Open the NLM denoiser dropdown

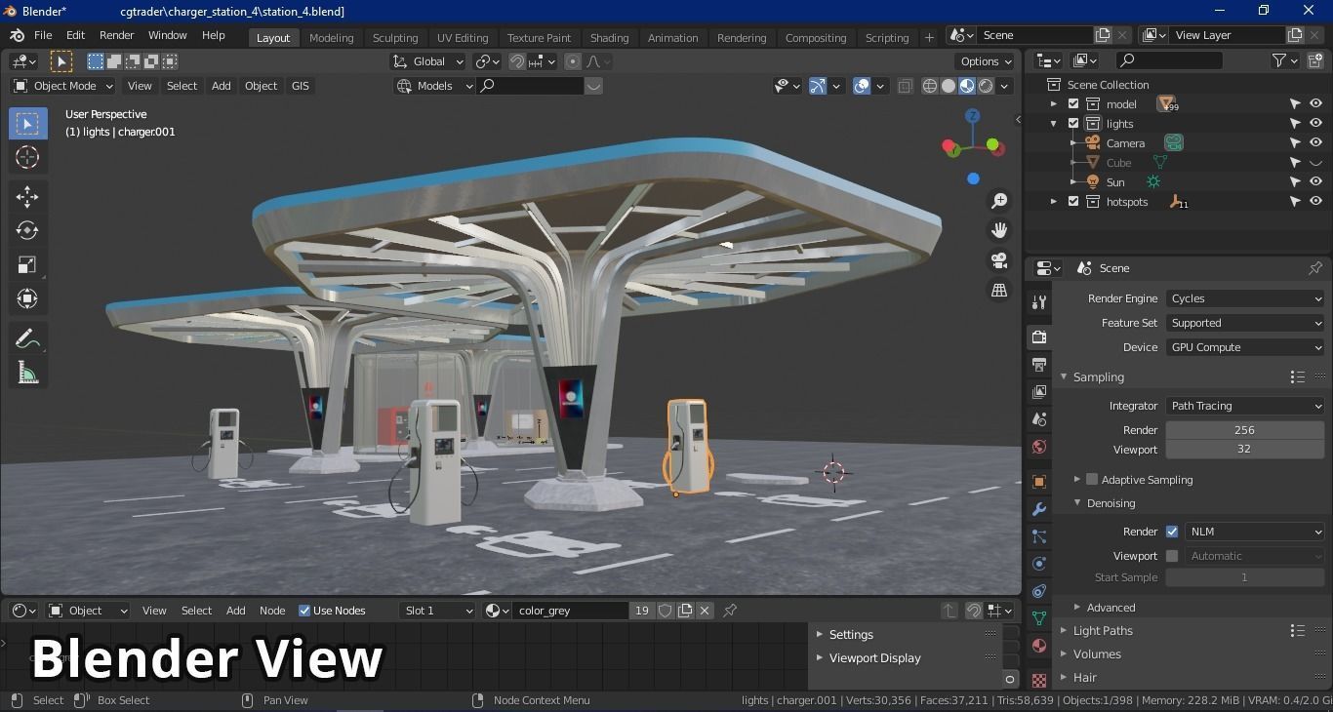(1255, 532)
